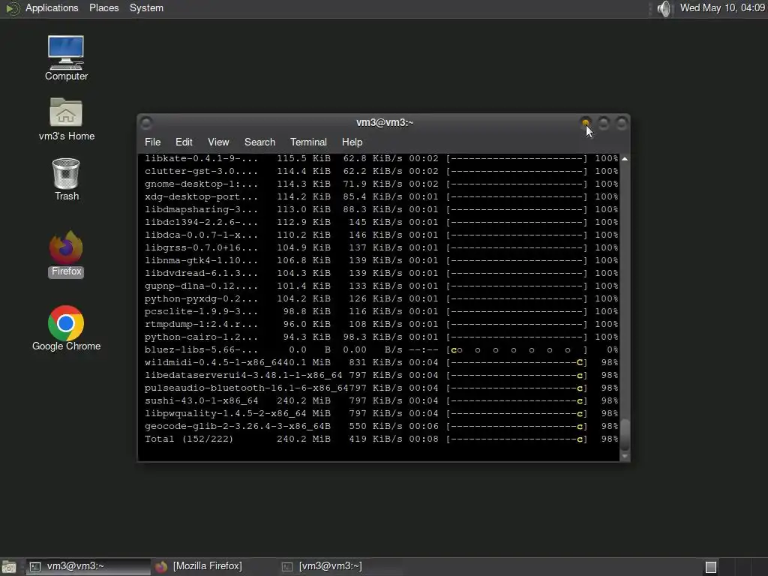The height and width of the screenshot is (576, 768).
Task: Click the text 'gnome-desktop-1:...'
Action: pos(201,184)
